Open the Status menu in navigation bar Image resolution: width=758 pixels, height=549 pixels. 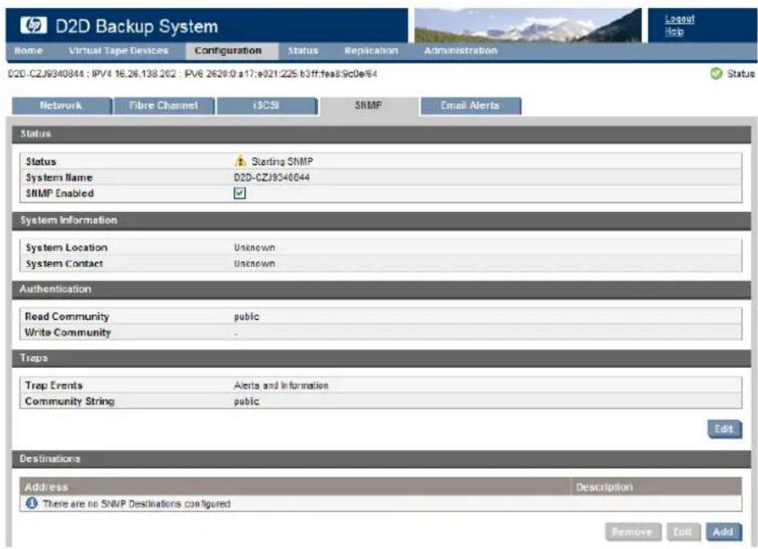click(303, 50)
